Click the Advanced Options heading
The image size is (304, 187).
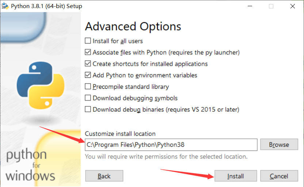tap(133, 27)
